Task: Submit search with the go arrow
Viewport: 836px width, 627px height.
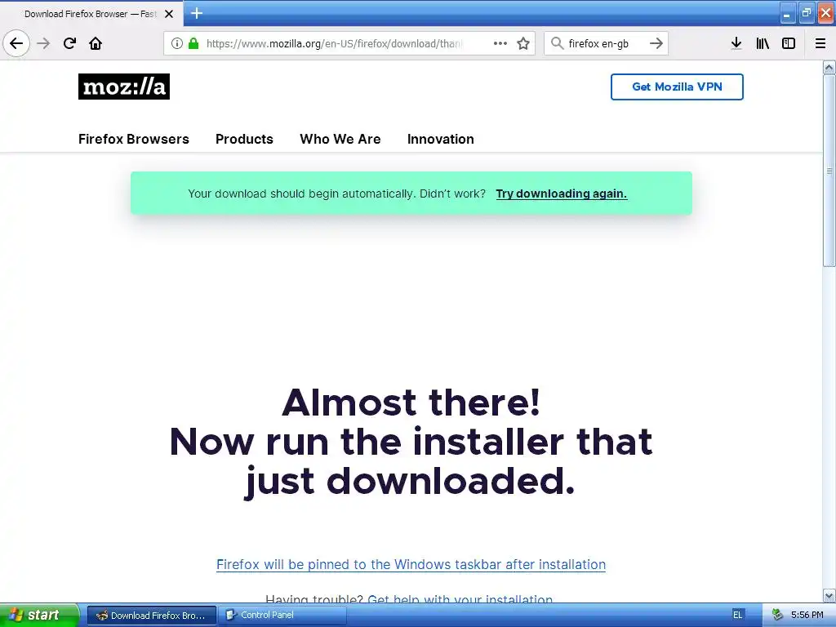Action: (x=656, y=43)
